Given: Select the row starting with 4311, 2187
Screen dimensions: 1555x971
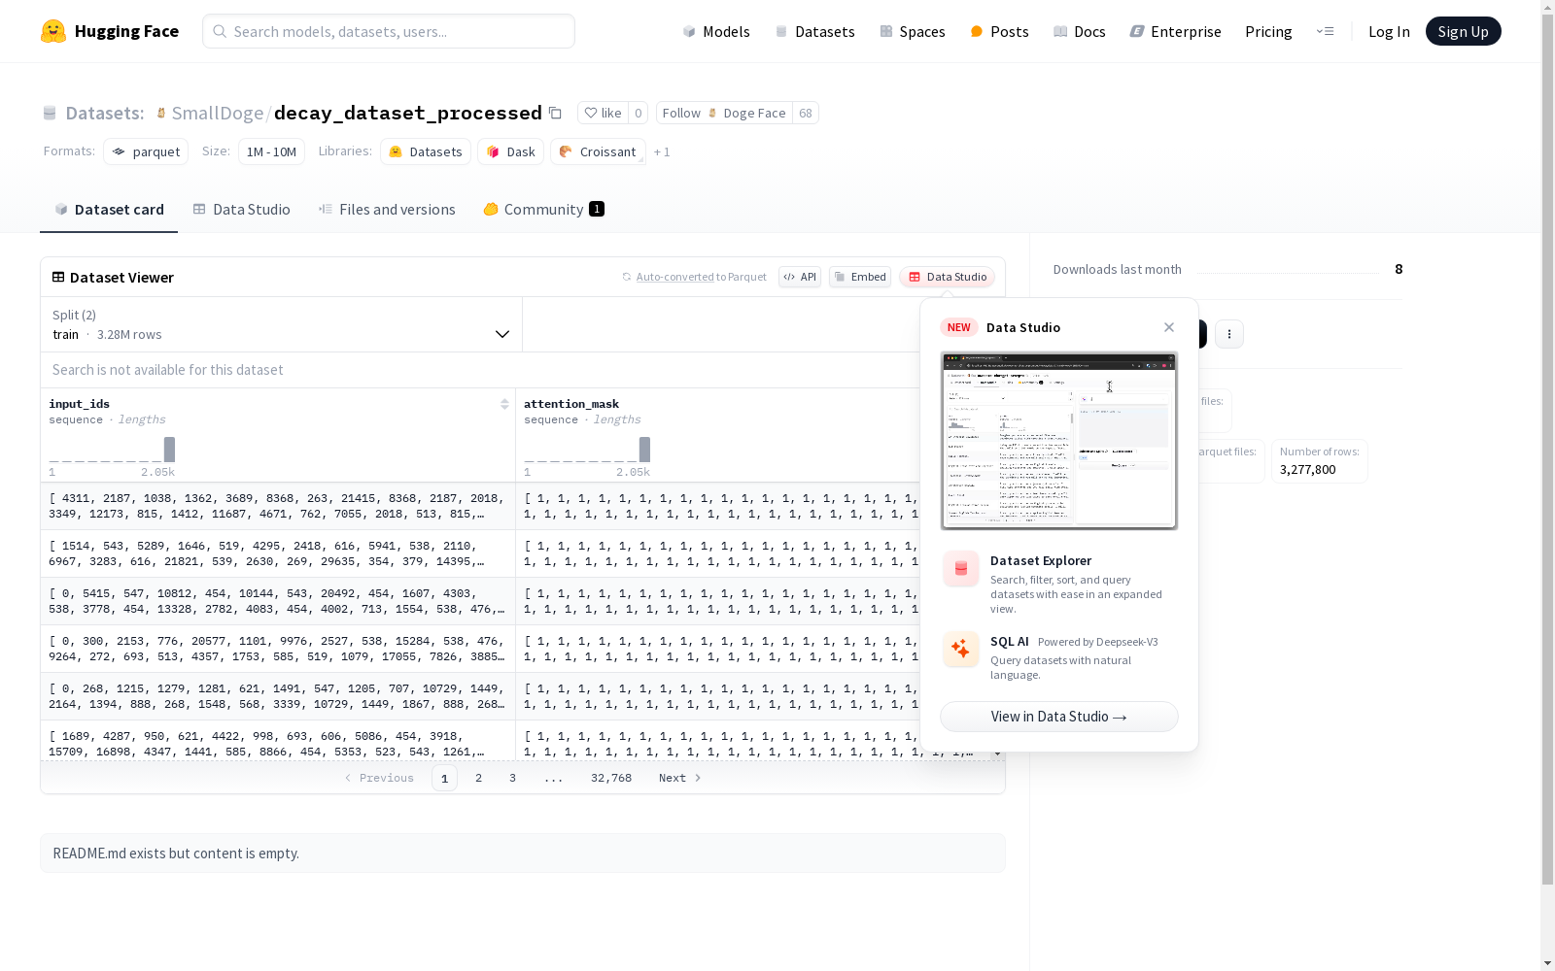Looking at the screenshot, I should [x=480, y=506].
